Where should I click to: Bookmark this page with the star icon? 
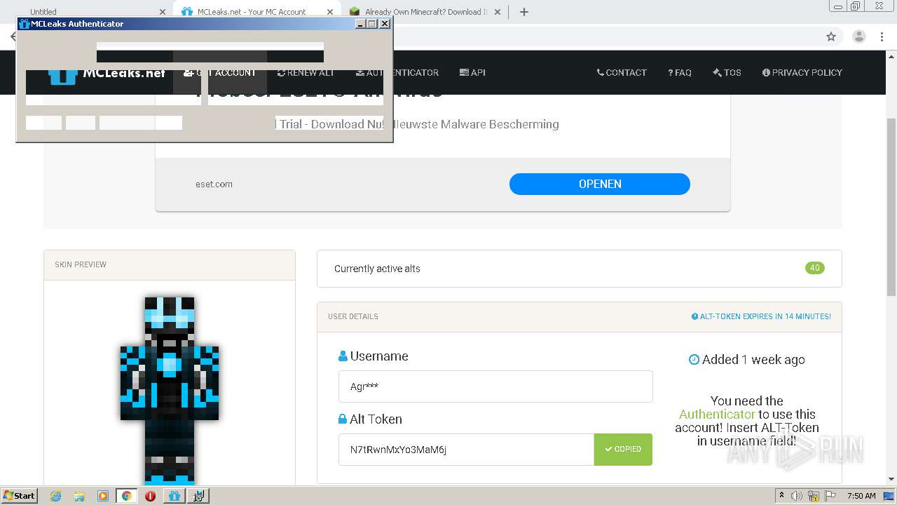pyautogui.click(x=831, y=36)
